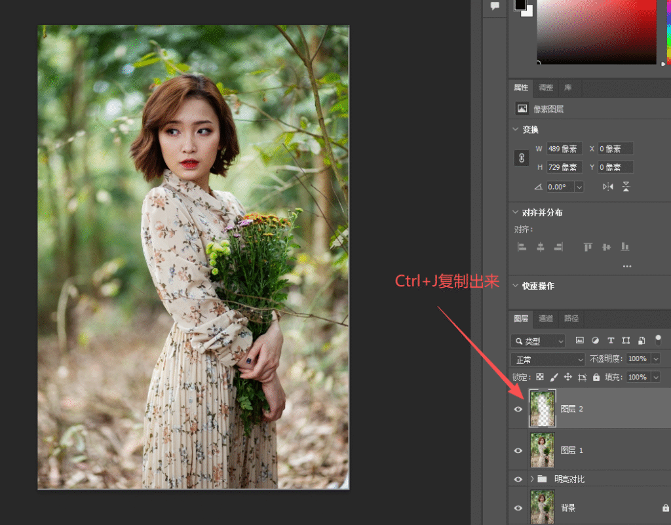The image size is (671, 525).
Task: Click the 图层 2 layer name
Action: pos(571,409)
